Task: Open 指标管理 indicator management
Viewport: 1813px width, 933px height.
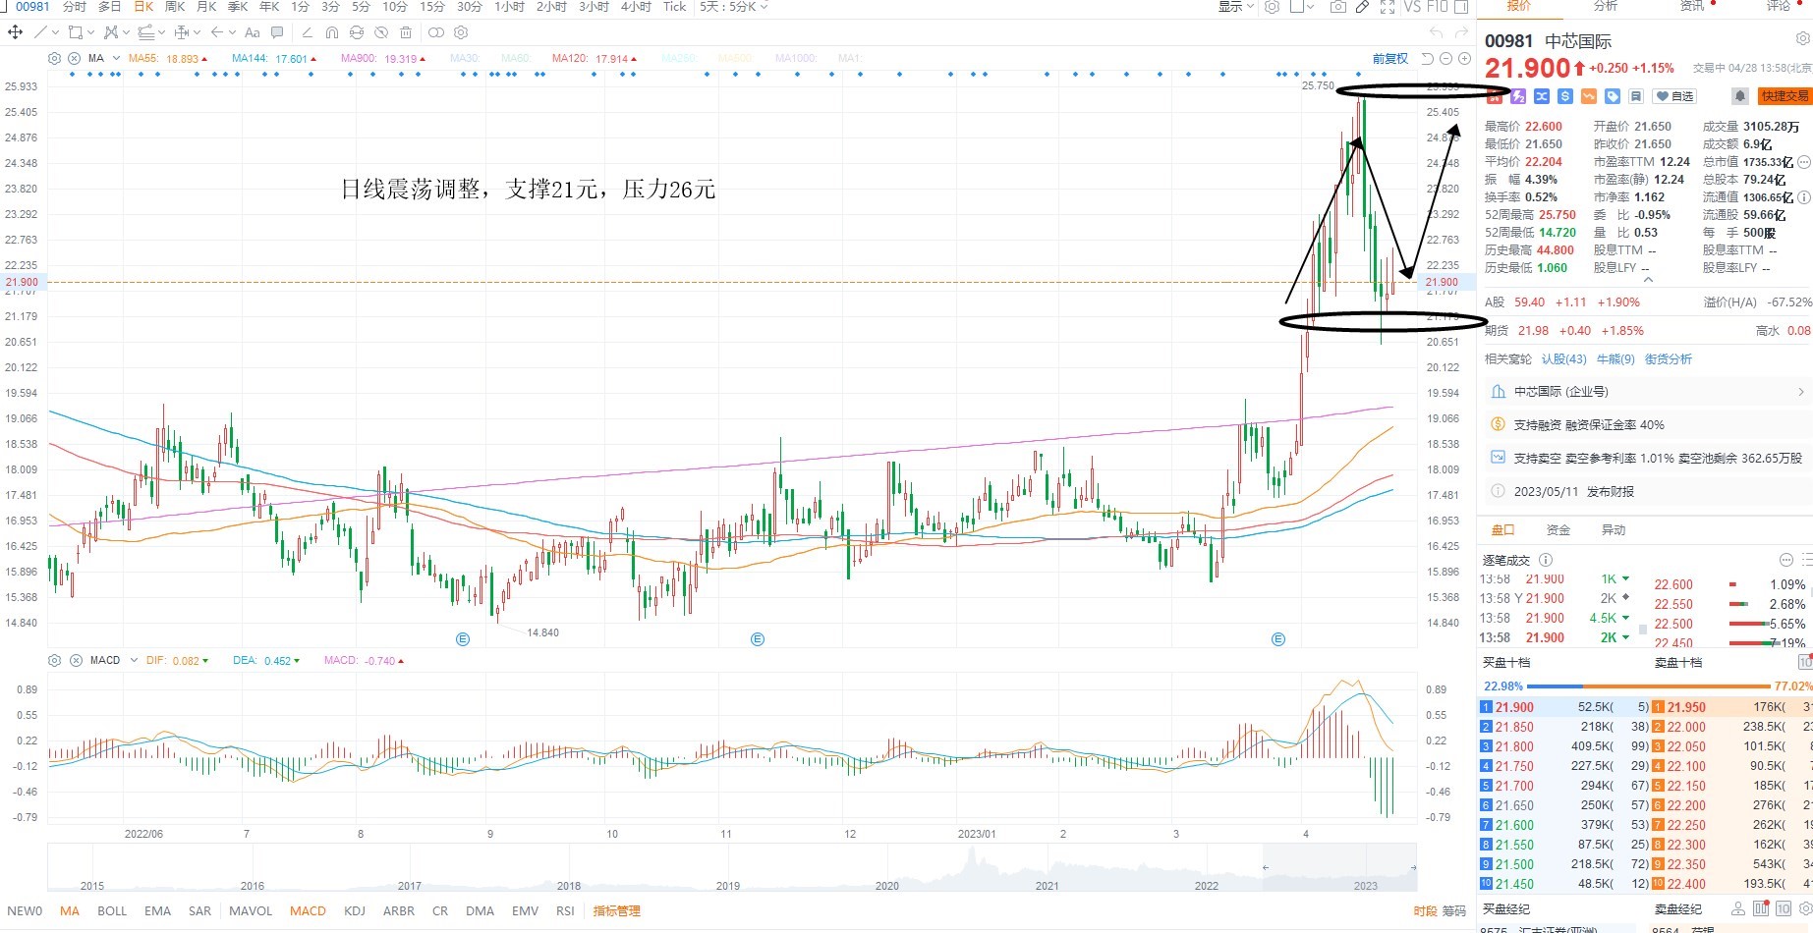Action: coord(617,911)
